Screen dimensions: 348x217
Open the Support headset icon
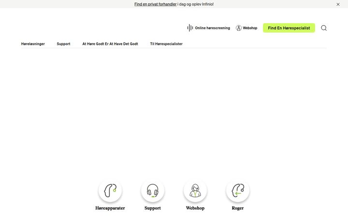click(x=153, y=190)
